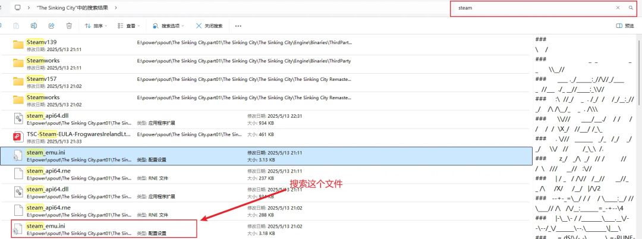Open the 查看 view dropdown
This screenshot has width=642, height=239.
pos(130,26)
